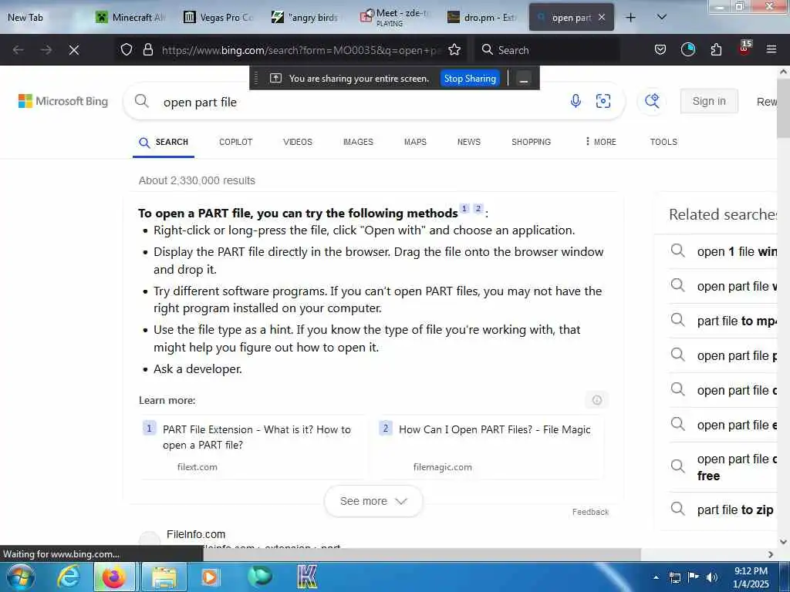Open the COPILOT search tab
Image resolution: width=790 pixels, height=592 pixels.
coord(236,142)
